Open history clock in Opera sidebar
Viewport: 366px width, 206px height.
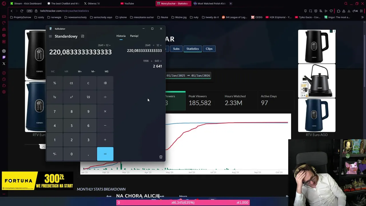[4, 79]
